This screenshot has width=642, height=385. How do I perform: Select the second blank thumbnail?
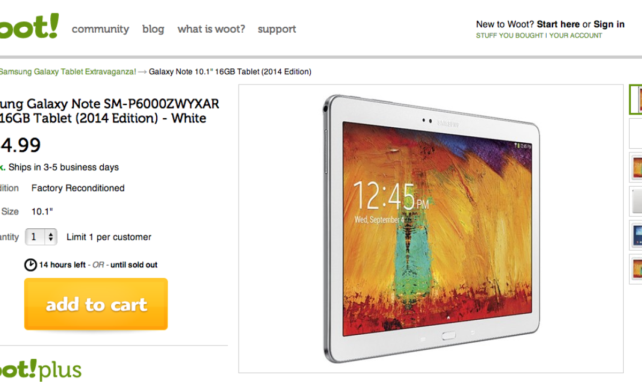[635, 133]
